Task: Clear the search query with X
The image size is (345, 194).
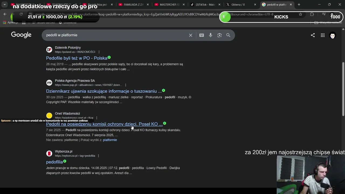Action: coord(191,35)
